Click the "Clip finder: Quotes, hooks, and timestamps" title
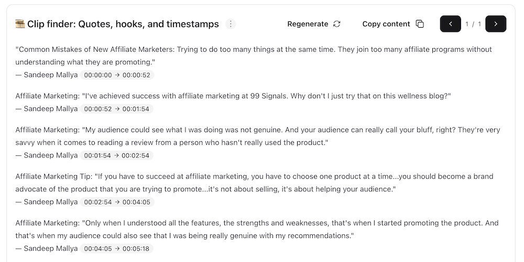The image size is (524, 262). pyautogui.click(x=123, y=24)
